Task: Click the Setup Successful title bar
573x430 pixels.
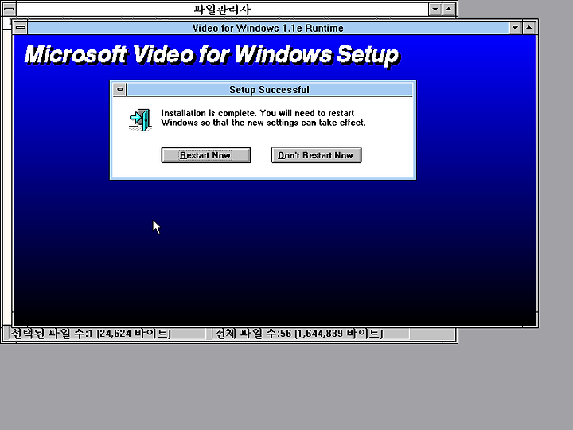Action: click(269, 89)
